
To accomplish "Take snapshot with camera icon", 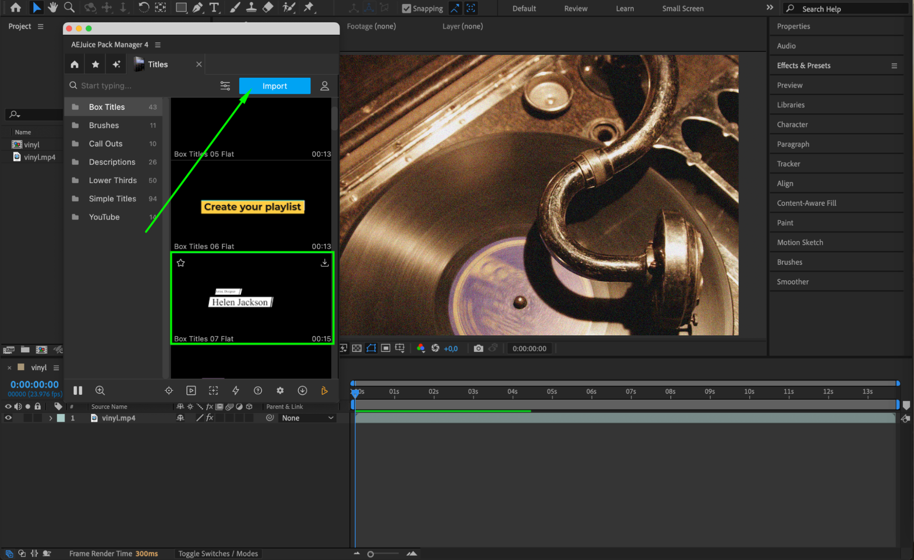I will click(478, 348).
